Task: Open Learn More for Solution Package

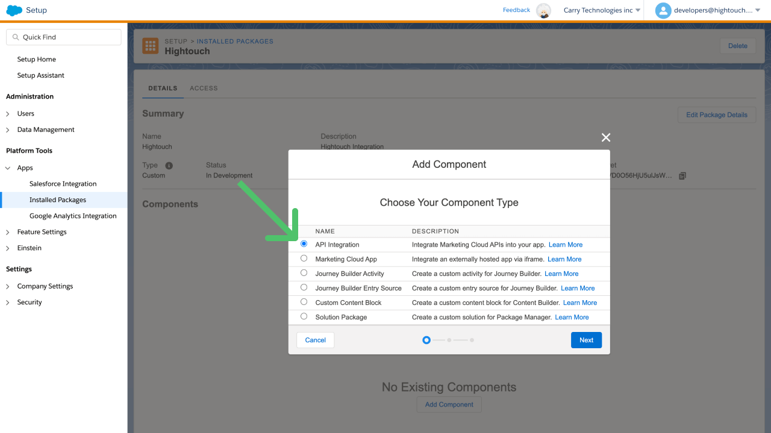Action: tap(572, 317)
